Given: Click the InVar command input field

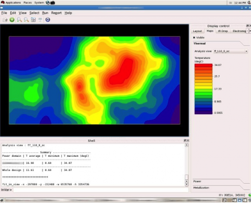Looking at the screenshot, I should tap(101, 190).
